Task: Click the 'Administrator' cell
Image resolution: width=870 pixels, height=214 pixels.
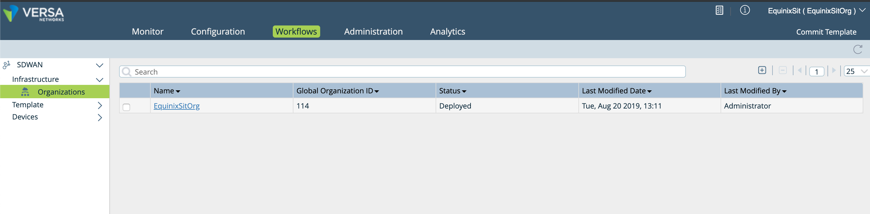Action: [x=792, y=106]
